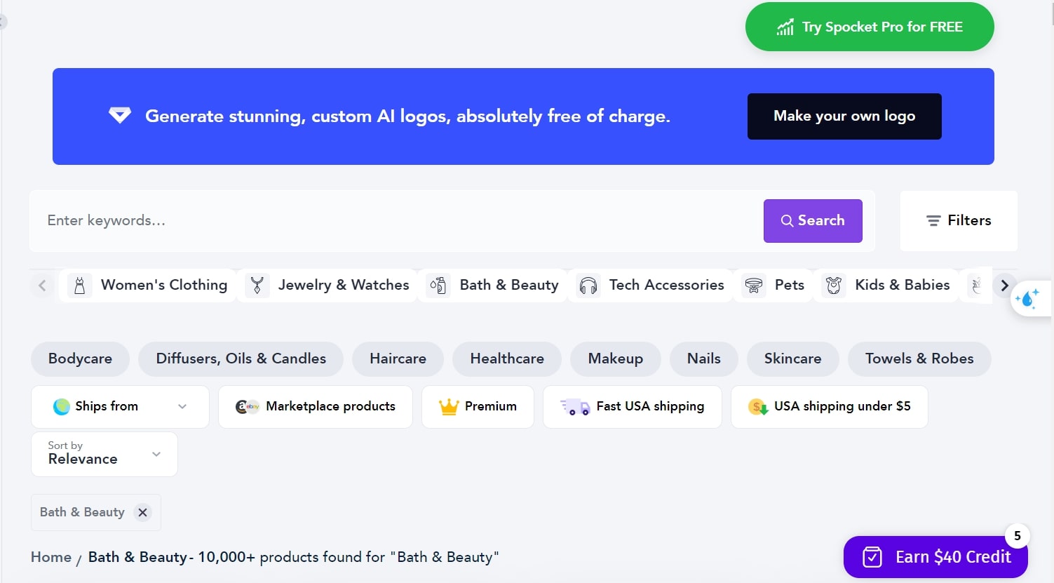
Task: Click the purple Search button
Action: (813, 221)
